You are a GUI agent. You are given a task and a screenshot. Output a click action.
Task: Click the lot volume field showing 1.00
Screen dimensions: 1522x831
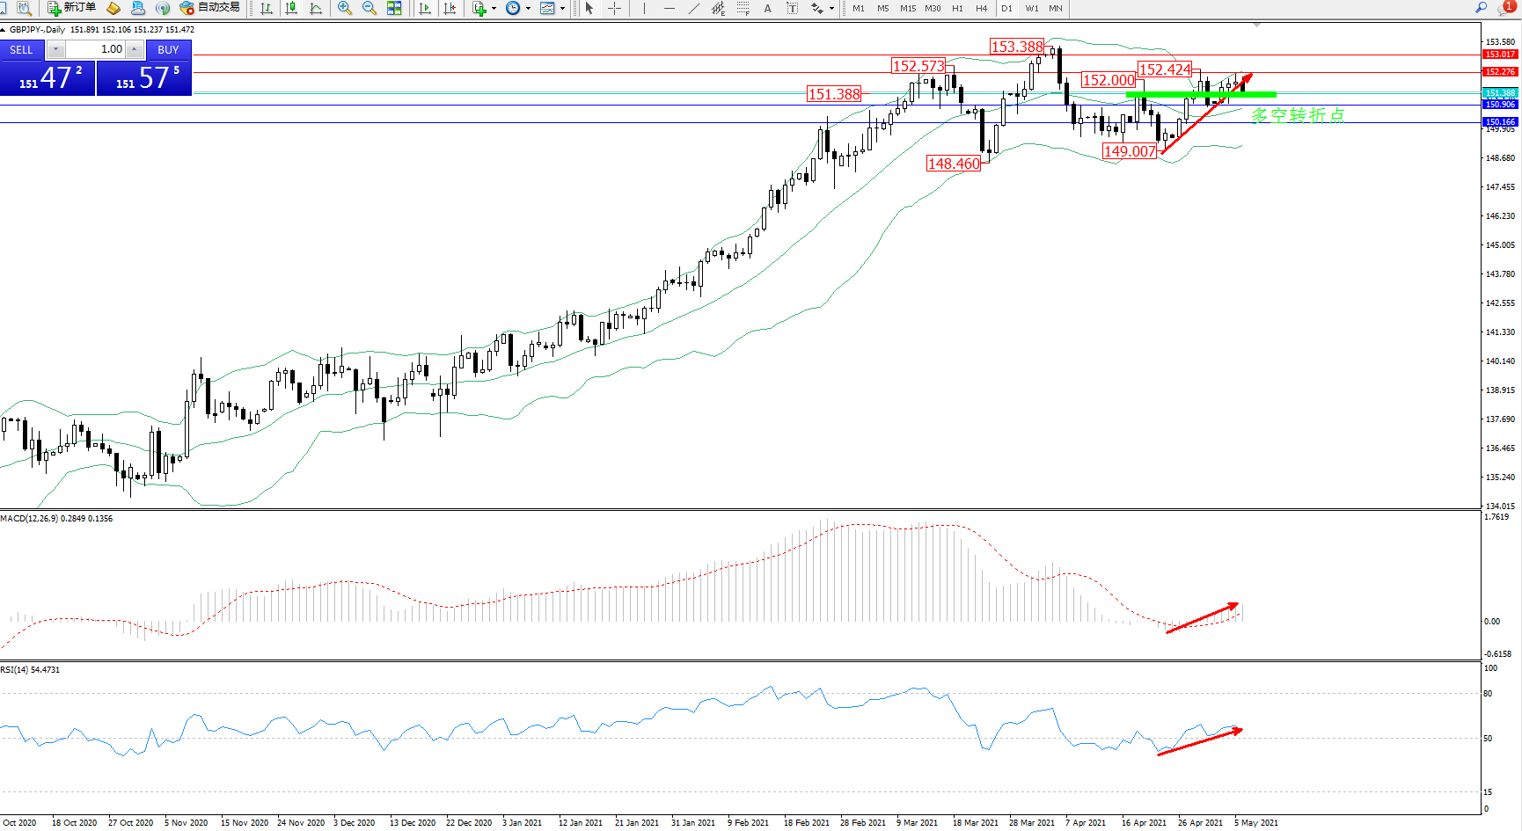pos(95,49)
